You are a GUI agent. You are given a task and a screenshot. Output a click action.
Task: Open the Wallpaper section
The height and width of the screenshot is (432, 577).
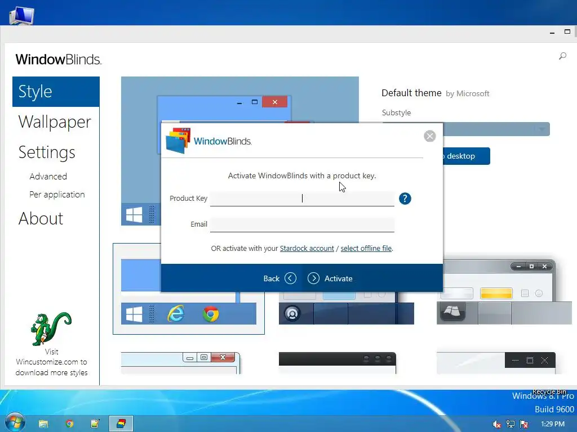point(55,122)
